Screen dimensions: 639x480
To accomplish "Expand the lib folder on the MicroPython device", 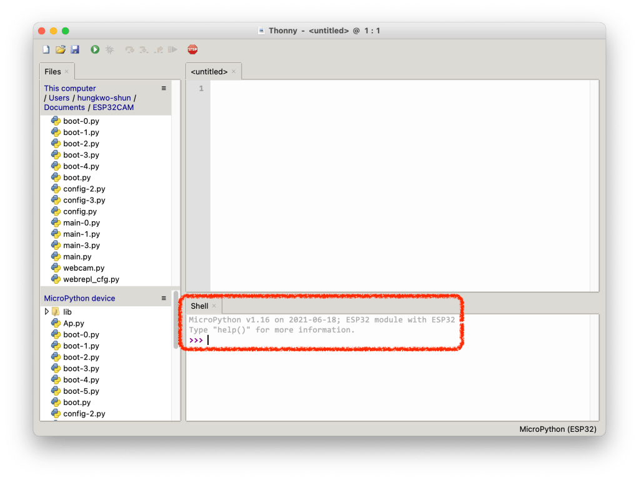I will pyautogui.click(x=47, y=311).
